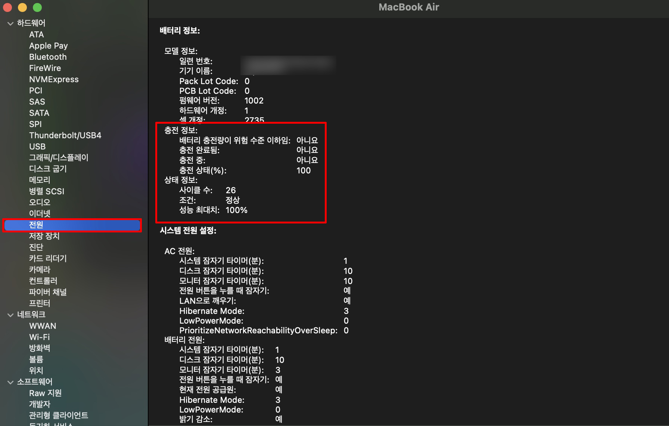Click the PrioritizeNetworkReachabilityOverSleep label
This screenshot has height=426, width=669.
pyautogui.click(x=258, y=330)
